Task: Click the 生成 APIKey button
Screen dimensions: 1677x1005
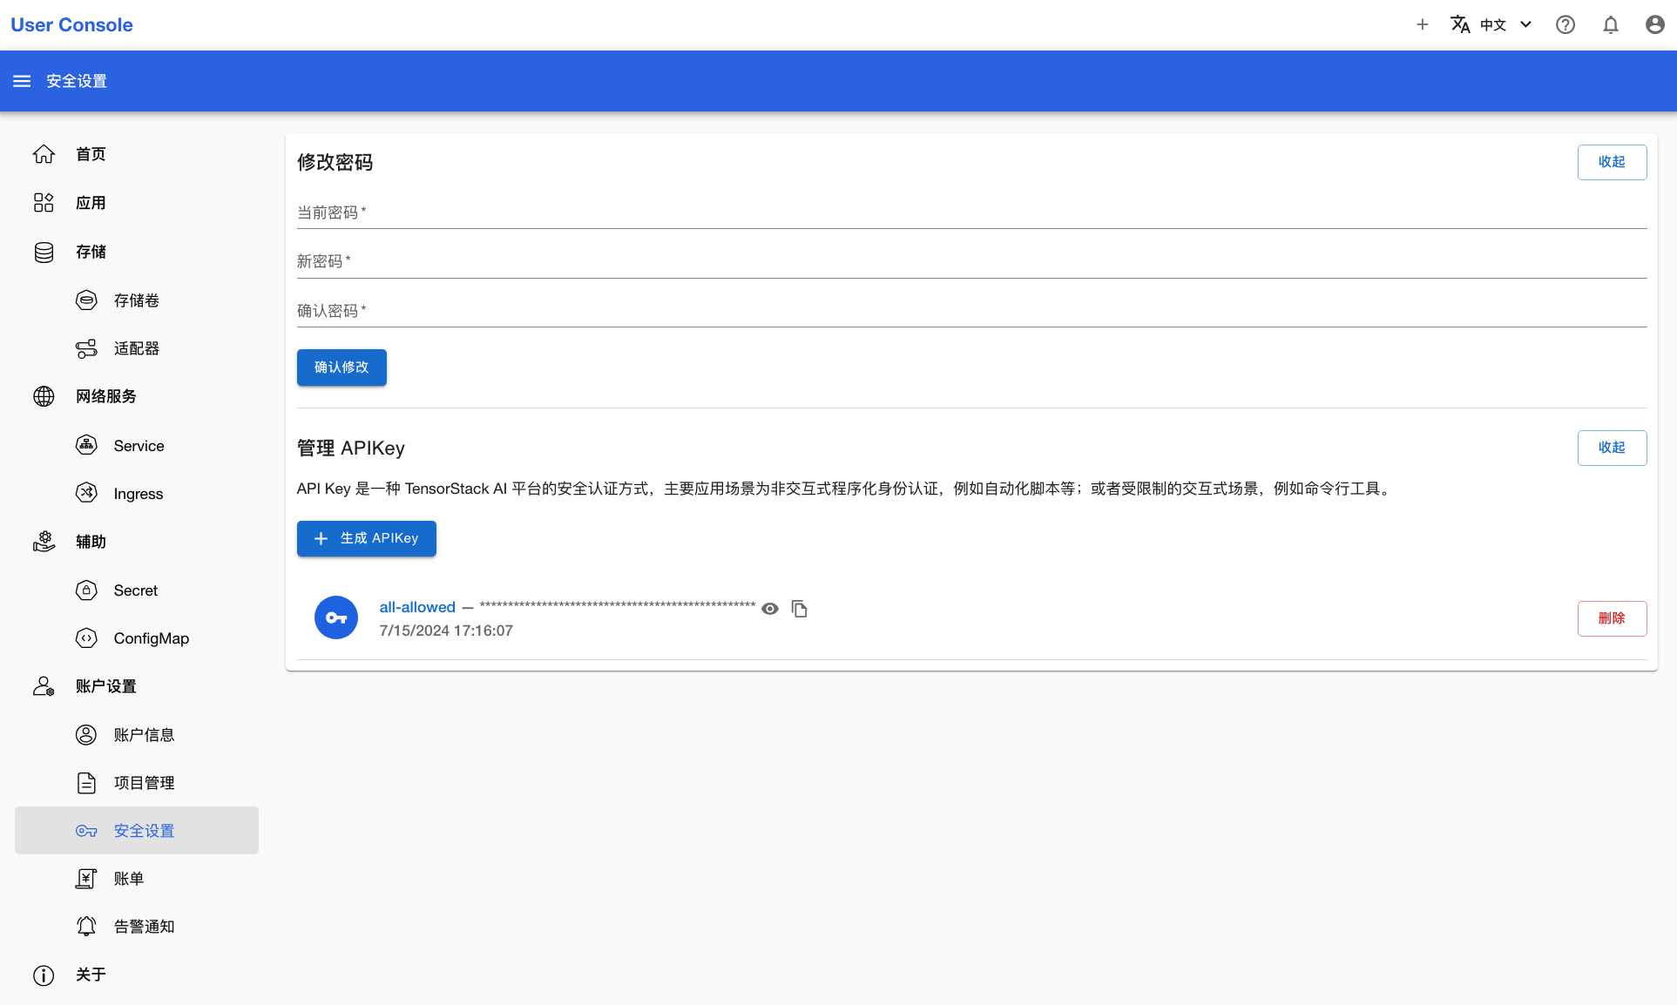Action: (x=366, y=538)
